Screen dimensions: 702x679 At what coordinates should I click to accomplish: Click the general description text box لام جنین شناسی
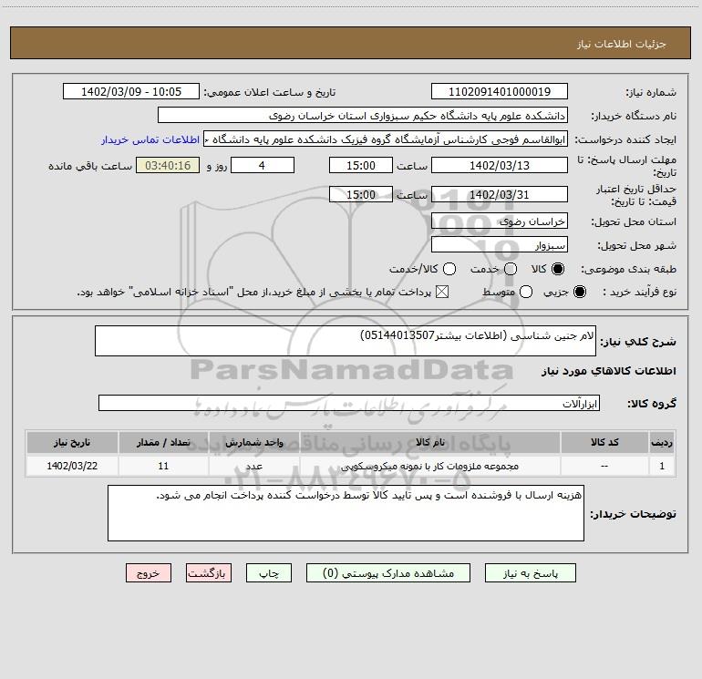346,341
